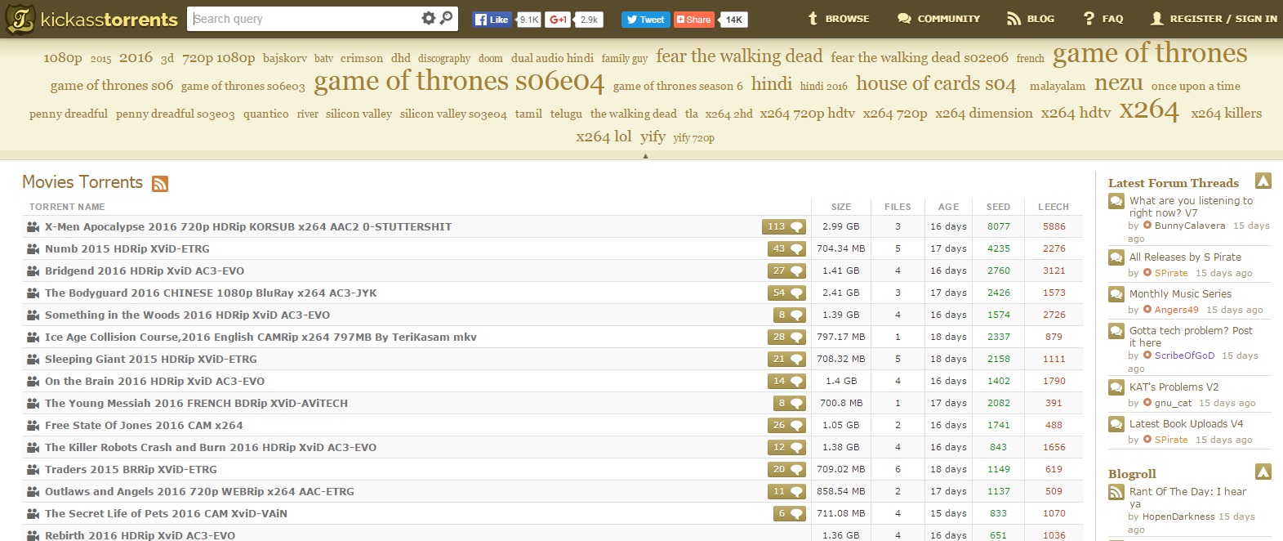Open the 113 comments bubble for X-Men Apocalypse
Image resolution: width=1283 pixels, height=541 pixels.
point(784,226)
